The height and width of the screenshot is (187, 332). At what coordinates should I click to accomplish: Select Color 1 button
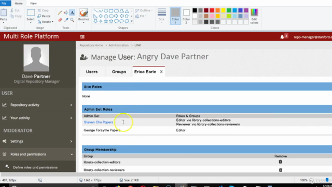(x=175, y=16)
